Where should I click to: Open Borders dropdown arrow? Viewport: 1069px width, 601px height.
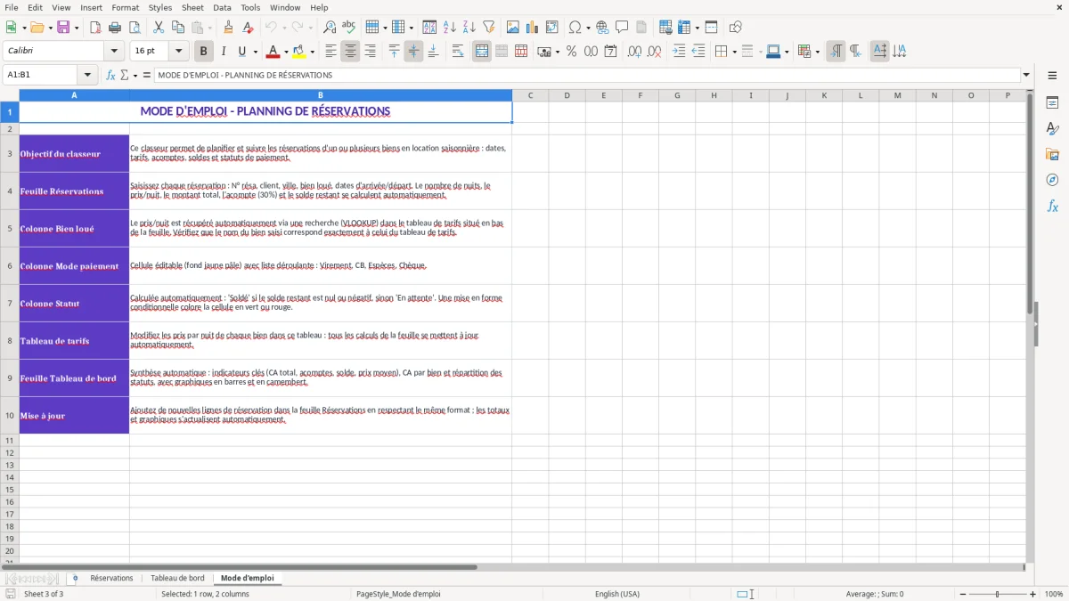coord(733,52)
